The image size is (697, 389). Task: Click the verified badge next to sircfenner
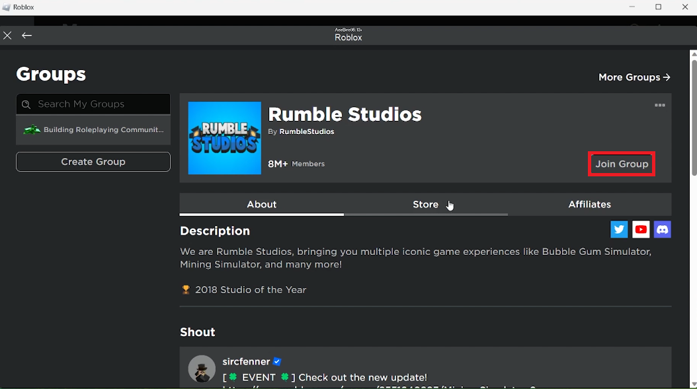(277, 361)
